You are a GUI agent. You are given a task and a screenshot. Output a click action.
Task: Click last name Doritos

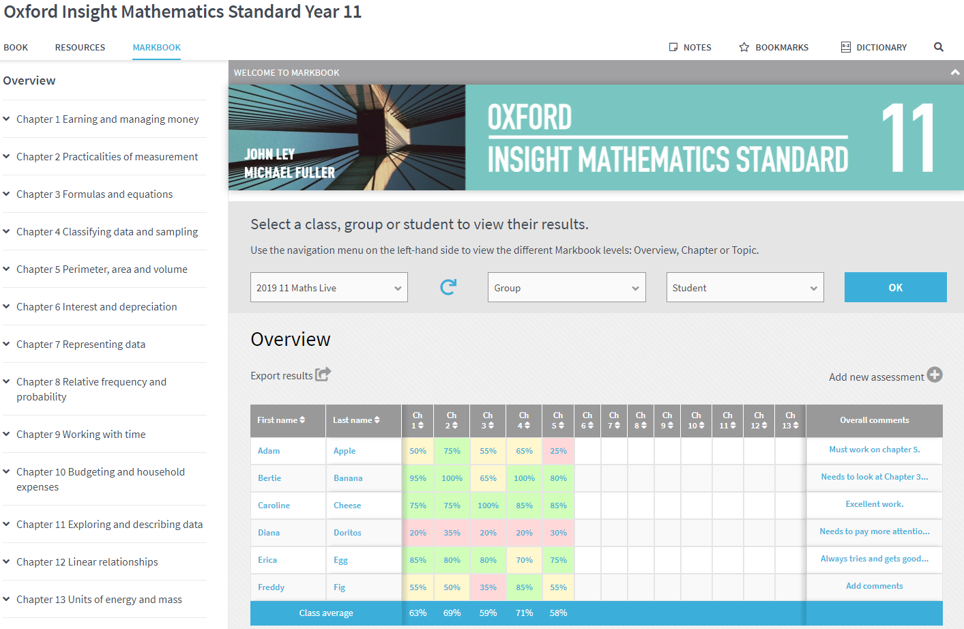point(347,533)
